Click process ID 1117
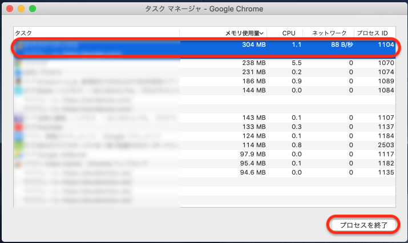The image size is (408, 243). (386, 154)
